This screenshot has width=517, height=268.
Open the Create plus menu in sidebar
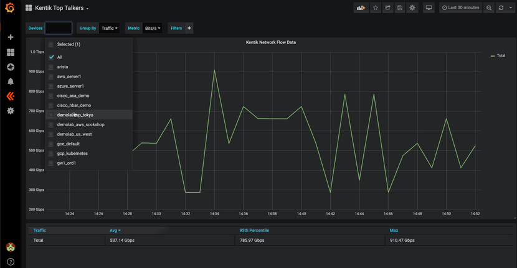[x=11, y=37]
